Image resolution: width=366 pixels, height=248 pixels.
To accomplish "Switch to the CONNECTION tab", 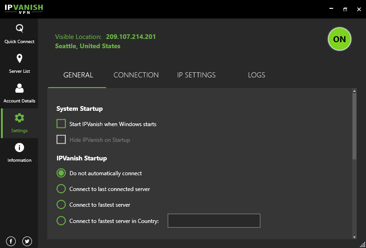I will 136,75.
